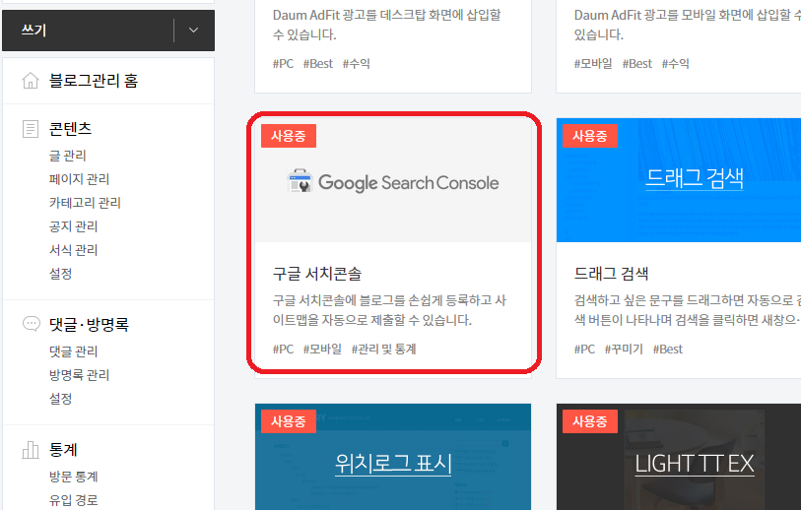Expand the 쓰기 dropdown arrow

[x=194, y=31]
